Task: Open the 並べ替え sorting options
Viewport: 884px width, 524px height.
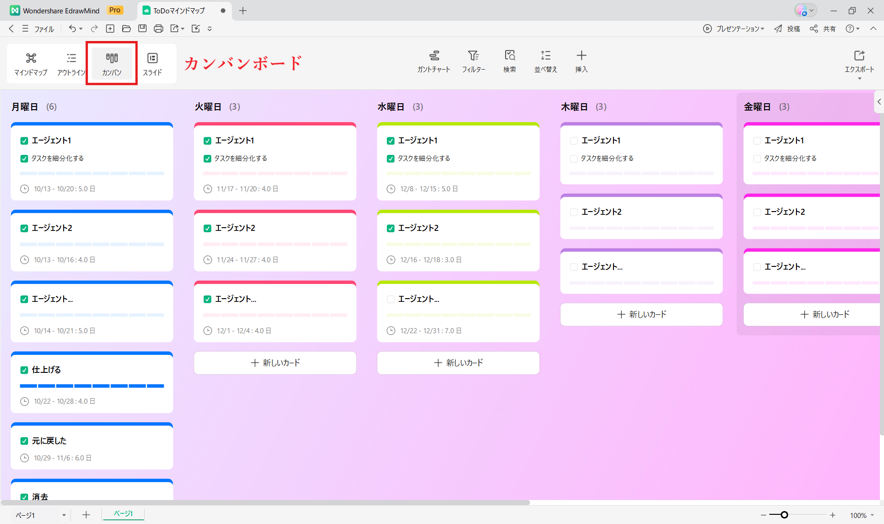Action: coord(546,61)
